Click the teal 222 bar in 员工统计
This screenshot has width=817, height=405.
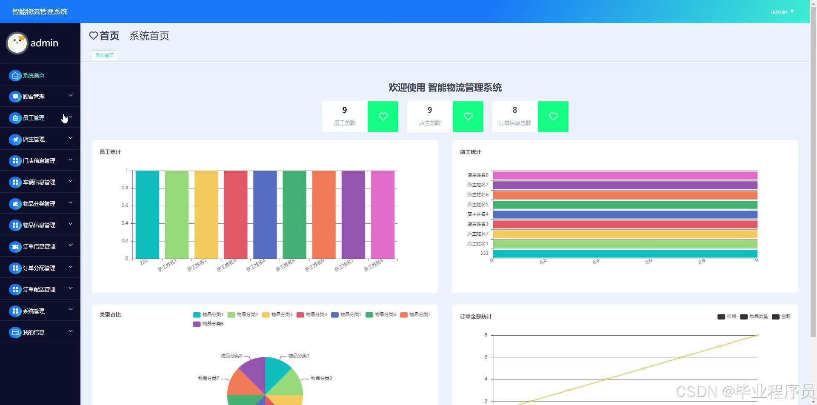pyautogui.click(x=147, y=214)
